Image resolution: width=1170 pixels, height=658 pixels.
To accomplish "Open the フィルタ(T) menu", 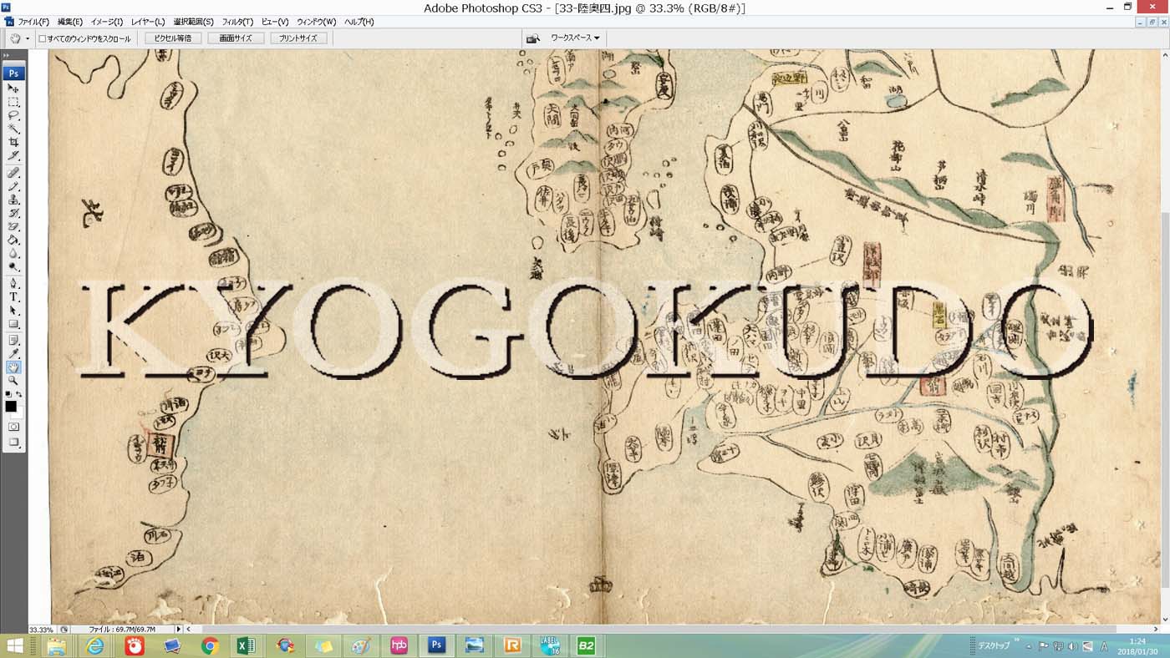I will (237, 22).
